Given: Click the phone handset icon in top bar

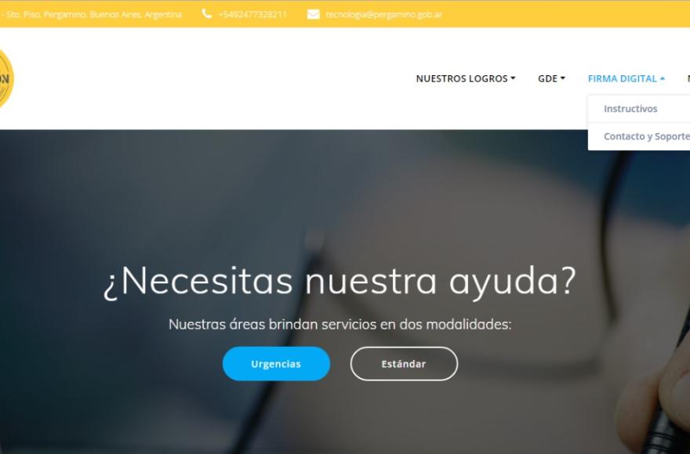Looking at the screenshot, I should click(x=206, y=14).
